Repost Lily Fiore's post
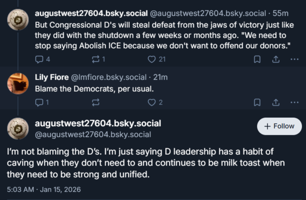306x200 pixels. (x=95, y=102)
